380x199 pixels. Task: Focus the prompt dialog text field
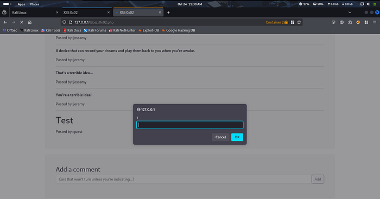(x=190, y=125)
